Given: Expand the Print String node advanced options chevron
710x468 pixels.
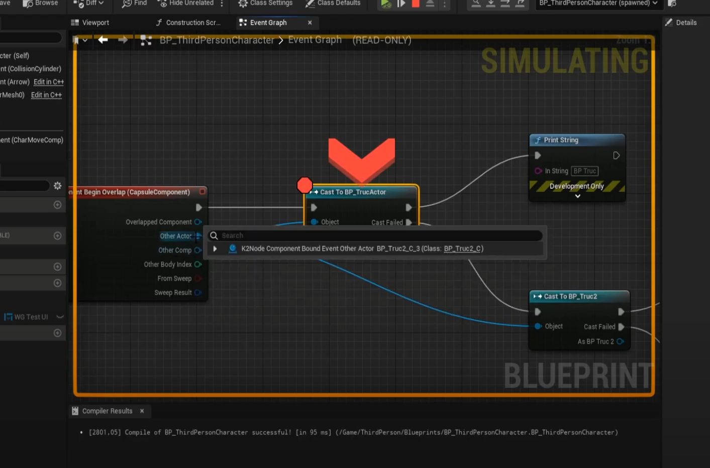Looking at the screenshot, I should [577, 196].
